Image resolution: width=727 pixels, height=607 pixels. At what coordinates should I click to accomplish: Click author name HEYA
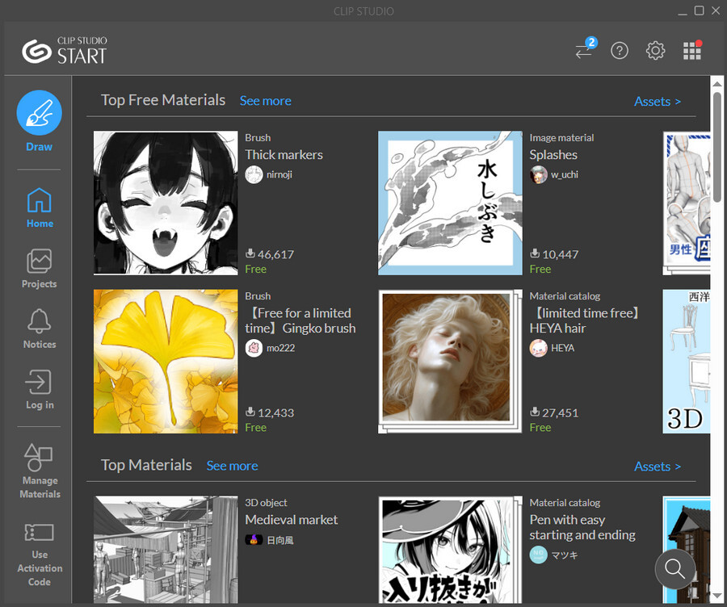click(x=562, y=348)
